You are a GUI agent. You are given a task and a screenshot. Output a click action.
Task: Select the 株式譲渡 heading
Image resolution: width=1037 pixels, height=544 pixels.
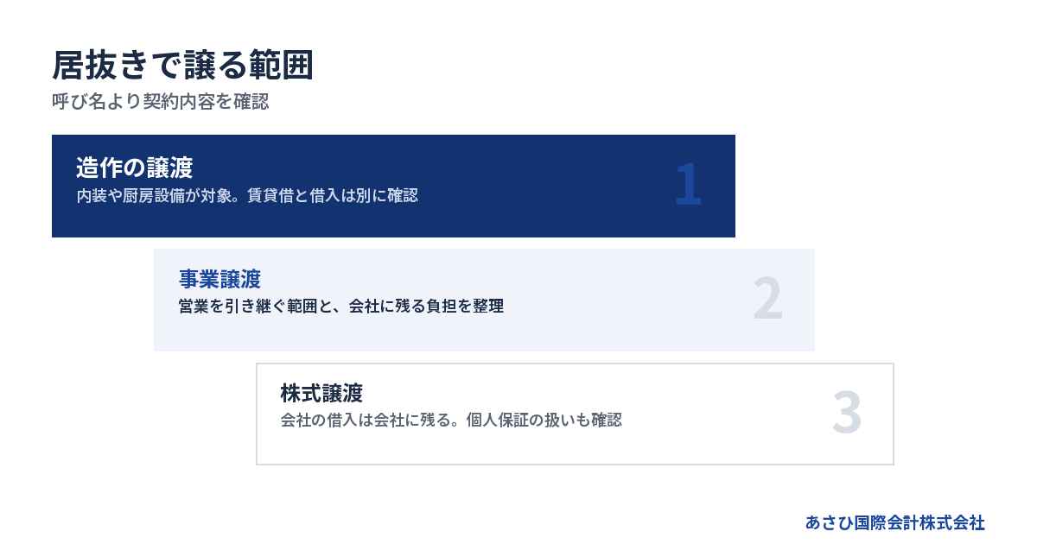(321, 393)
